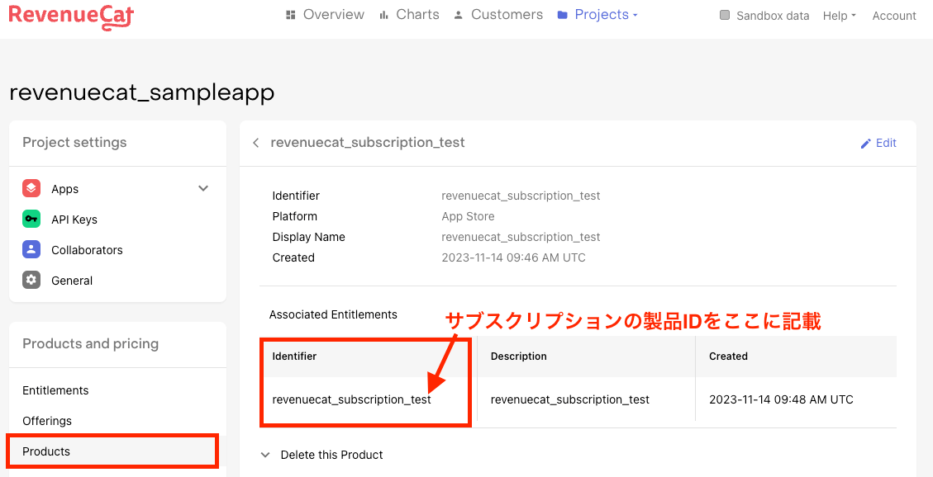Click the General gear icon
This screenshot has height=477, width=933.
click(x=31, y=280)
